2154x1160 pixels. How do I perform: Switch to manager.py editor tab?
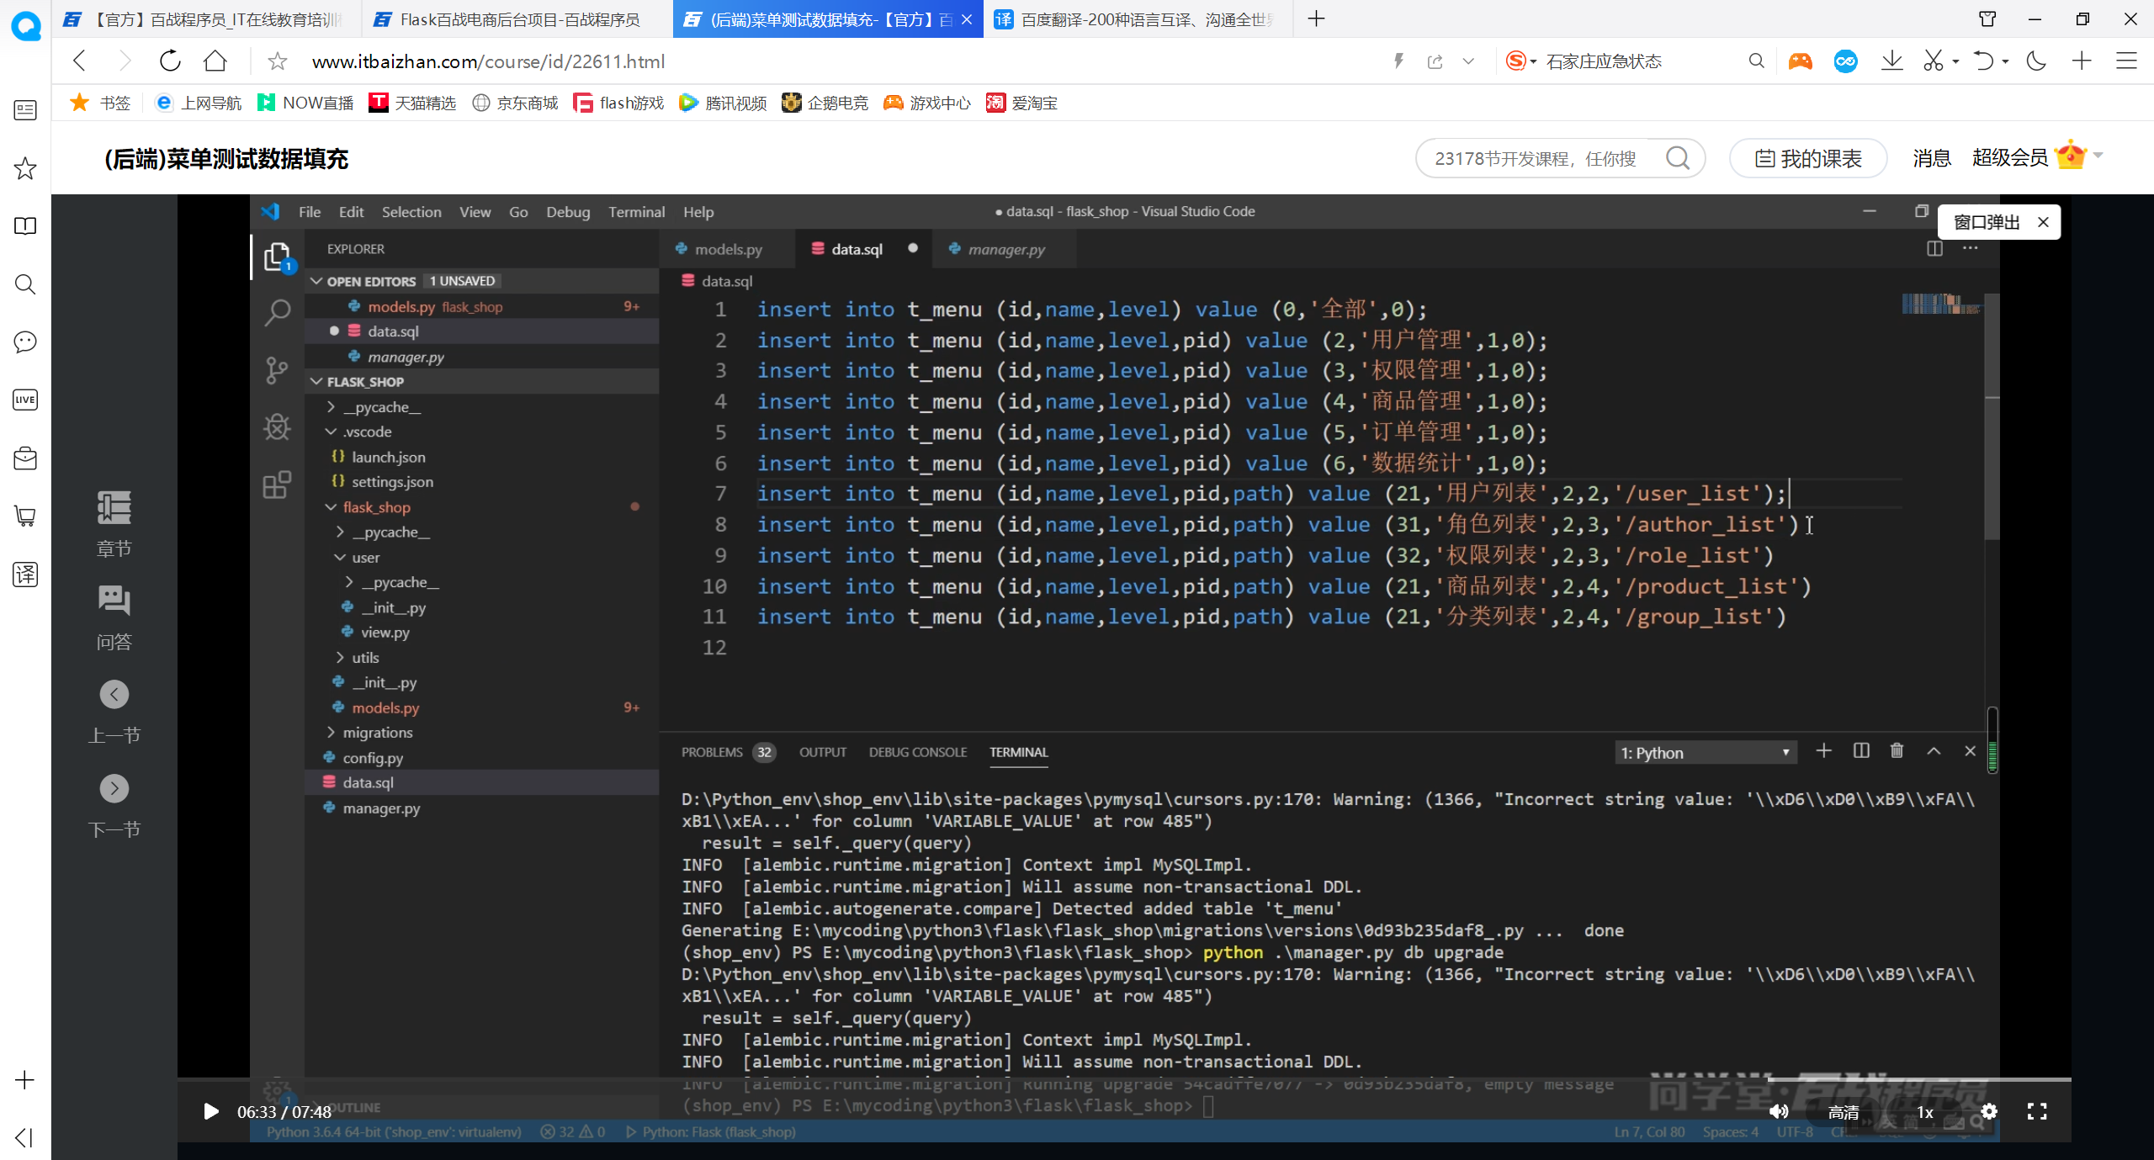pyautogui.click(x=1005, y=249)
